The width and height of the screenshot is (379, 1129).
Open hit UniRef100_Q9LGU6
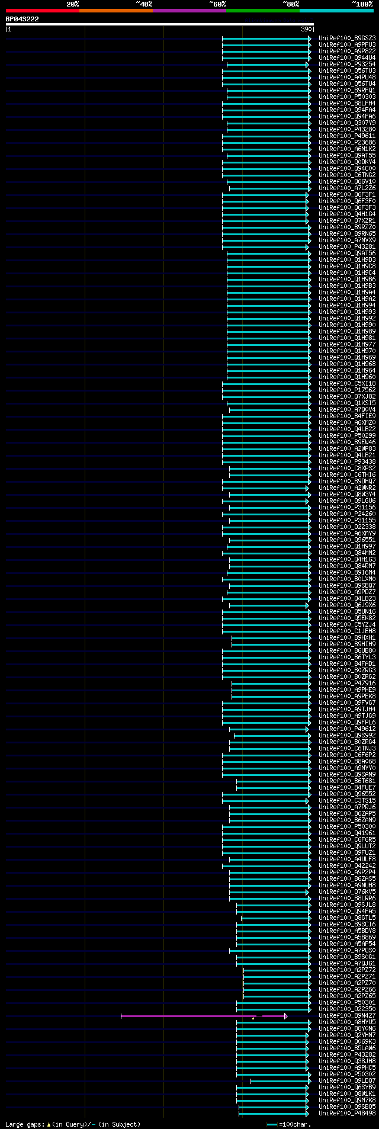click(347, 501)
